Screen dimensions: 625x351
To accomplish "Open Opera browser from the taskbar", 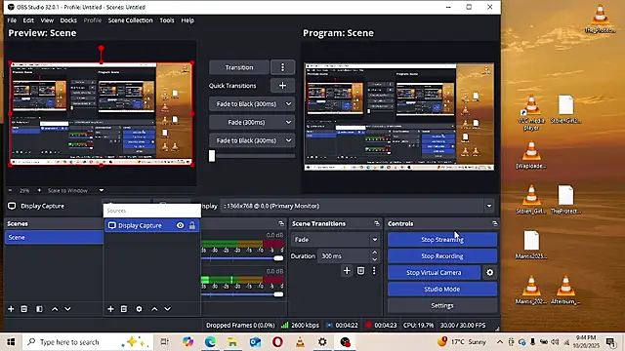I will pos(277,342).
